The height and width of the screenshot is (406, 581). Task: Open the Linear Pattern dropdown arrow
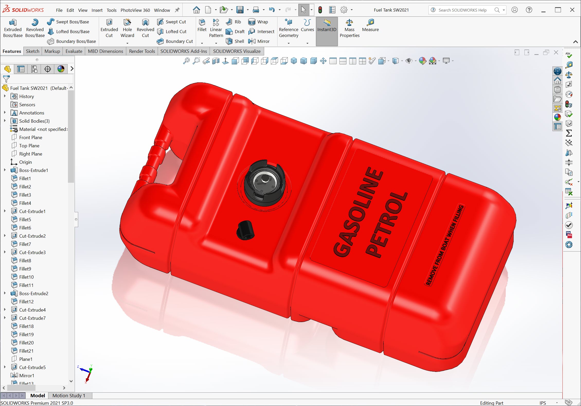(216, 43)
